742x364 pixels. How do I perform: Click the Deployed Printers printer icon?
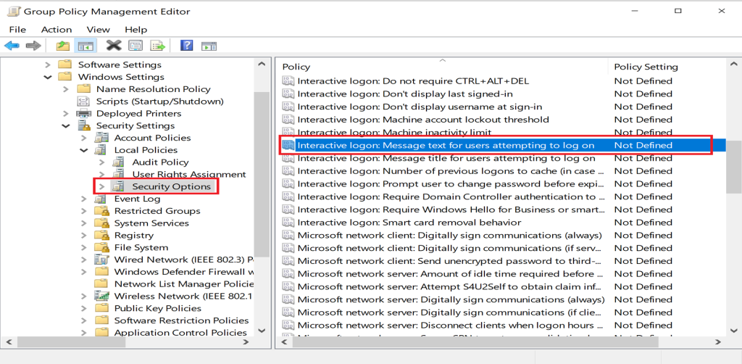coord(84,114)
